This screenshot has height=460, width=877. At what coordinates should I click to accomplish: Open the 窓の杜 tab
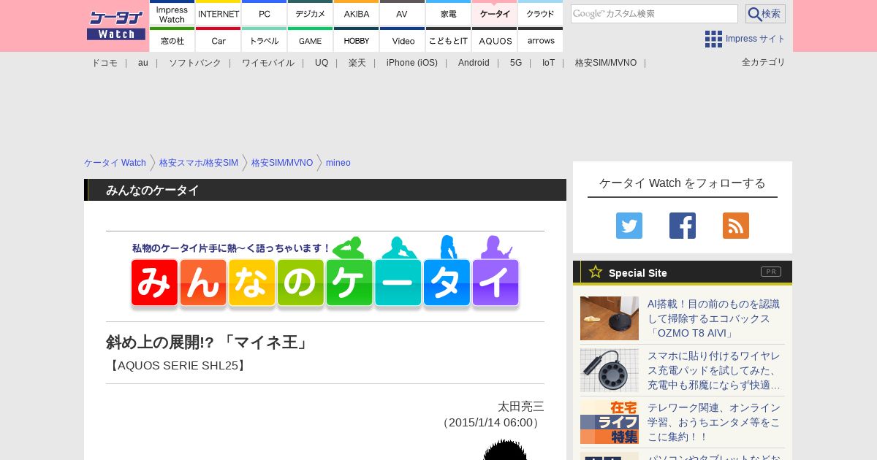point(172,40)
